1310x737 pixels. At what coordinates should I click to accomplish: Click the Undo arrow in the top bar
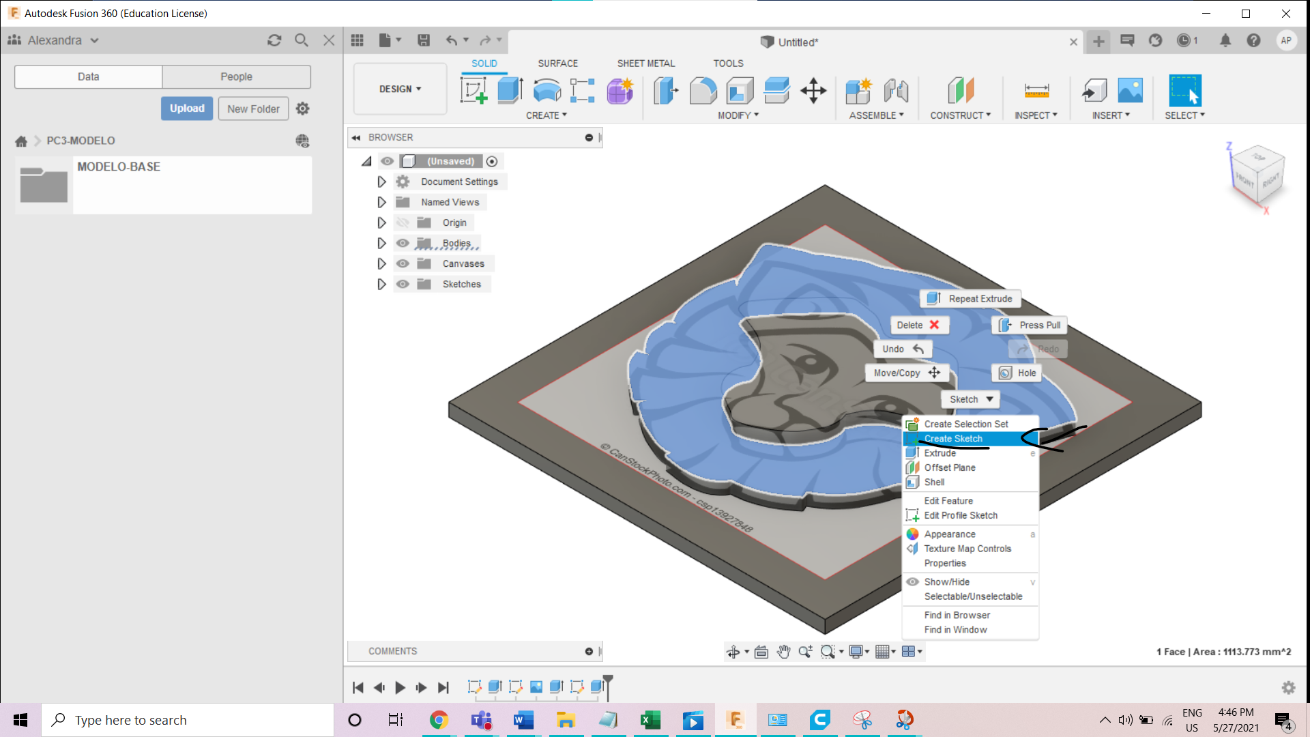tap(452, 40)
